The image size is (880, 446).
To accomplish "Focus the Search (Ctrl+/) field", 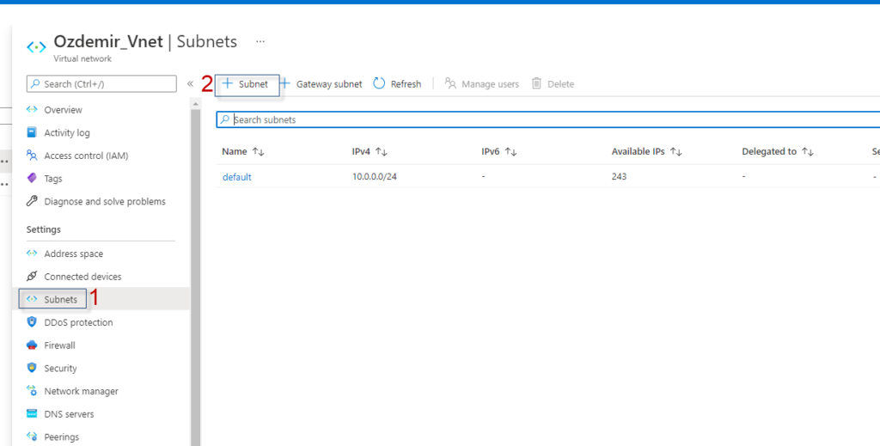I will click(x=101, y=83).
